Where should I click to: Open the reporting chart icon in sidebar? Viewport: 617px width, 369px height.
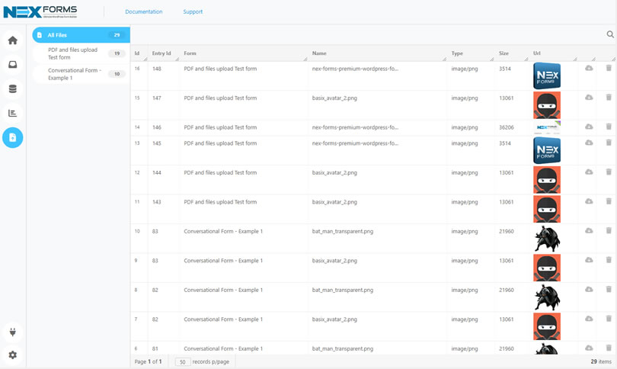click(13, 114)
